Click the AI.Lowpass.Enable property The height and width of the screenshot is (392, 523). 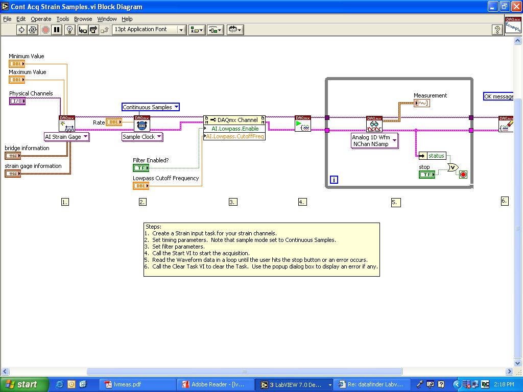234,128
